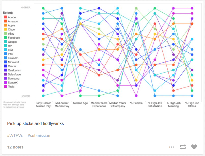Click the Median Age axis label
The height and width of the screenshot is (156, 205).
pyautogui.click(x=80, y=103)
